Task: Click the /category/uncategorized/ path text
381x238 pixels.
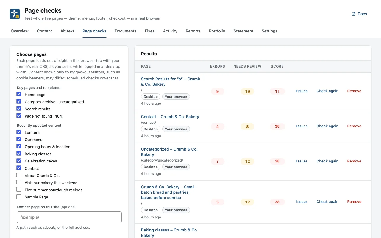Action: 162,160
